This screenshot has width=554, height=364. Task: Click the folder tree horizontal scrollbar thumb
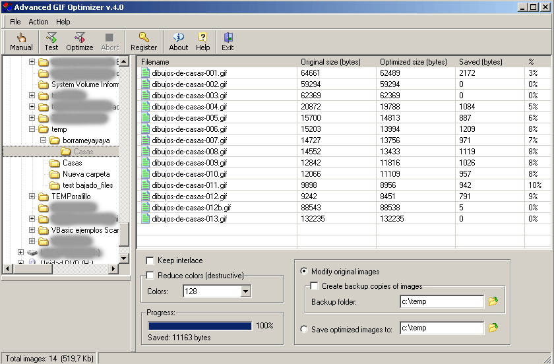pos(32,269)
